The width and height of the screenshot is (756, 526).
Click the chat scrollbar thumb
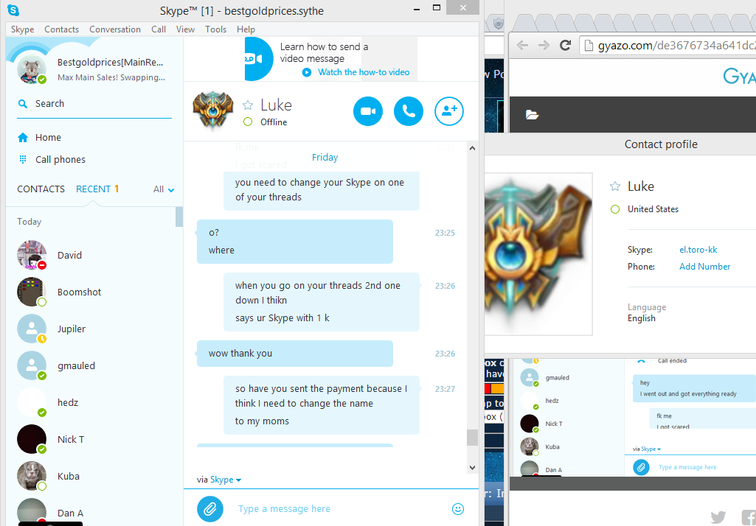pos(473,438)
